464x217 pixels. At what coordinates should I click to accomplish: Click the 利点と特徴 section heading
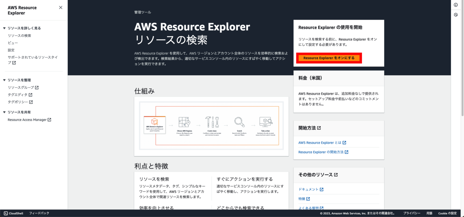tap(151, 166)
